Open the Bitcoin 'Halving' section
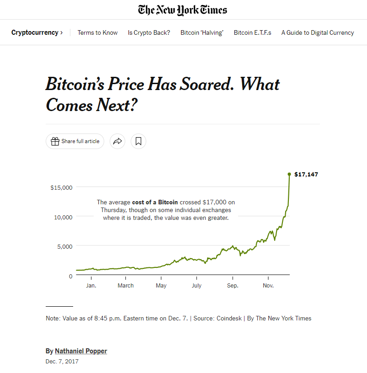Viewport: 367px width, 373px height. [x=202, y=32]
